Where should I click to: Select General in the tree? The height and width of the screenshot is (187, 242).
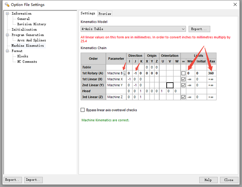tap(23, 19)
